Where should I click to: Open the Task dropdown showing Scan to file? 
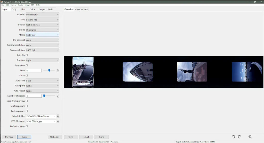tap(42, 20)
